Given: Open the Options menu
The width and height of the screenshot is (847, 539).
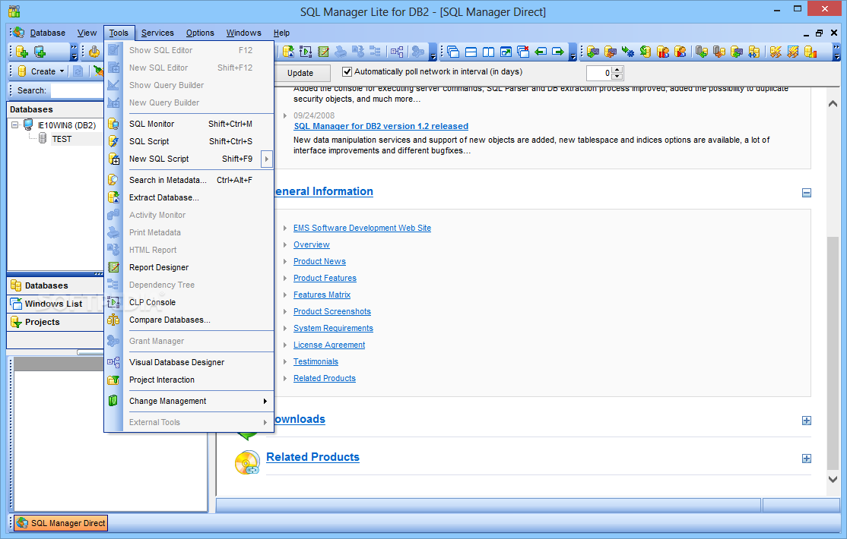Looking at the screenshot, I should point(201,33).
